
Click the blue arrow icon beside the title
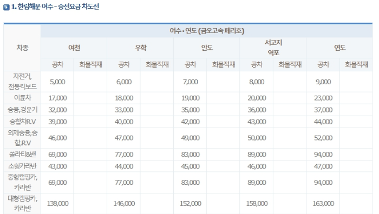coord(6,7)
